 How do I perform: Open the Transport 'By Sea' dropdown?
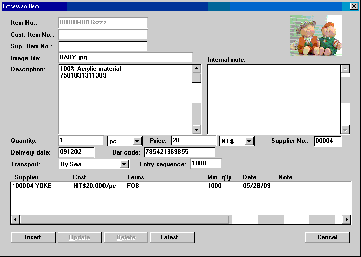pos(124,164)
